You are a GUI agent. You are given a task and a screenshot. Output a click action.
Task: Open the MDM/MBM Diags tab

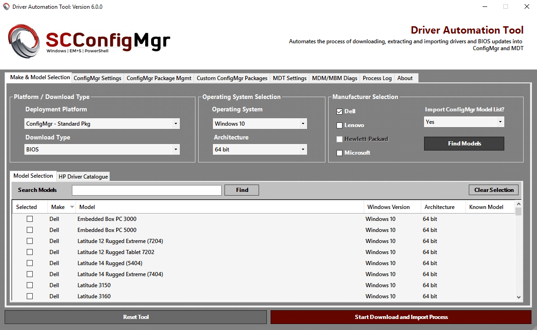tap(335, 78)
